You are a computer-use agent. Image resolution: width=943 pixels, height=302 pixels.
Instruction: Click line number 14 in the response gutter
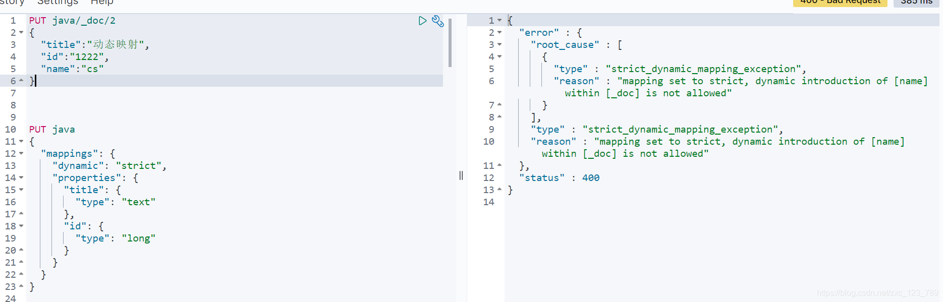click(489, 202)
